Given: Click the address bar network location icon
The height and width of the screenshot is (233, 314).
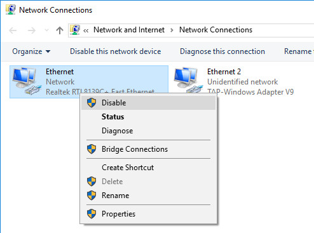Looking at the screenshot, I should pyautogui.click(x=75, y=30).
